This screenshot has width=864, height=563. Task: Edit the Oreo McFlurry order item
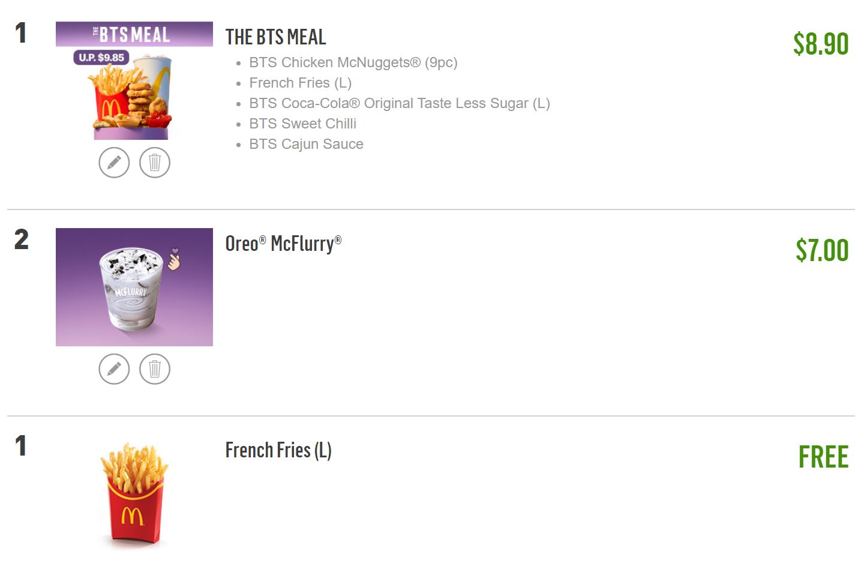pos(114,369)
